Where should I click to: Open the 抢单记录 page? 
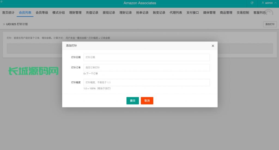(x=142, y=12)
